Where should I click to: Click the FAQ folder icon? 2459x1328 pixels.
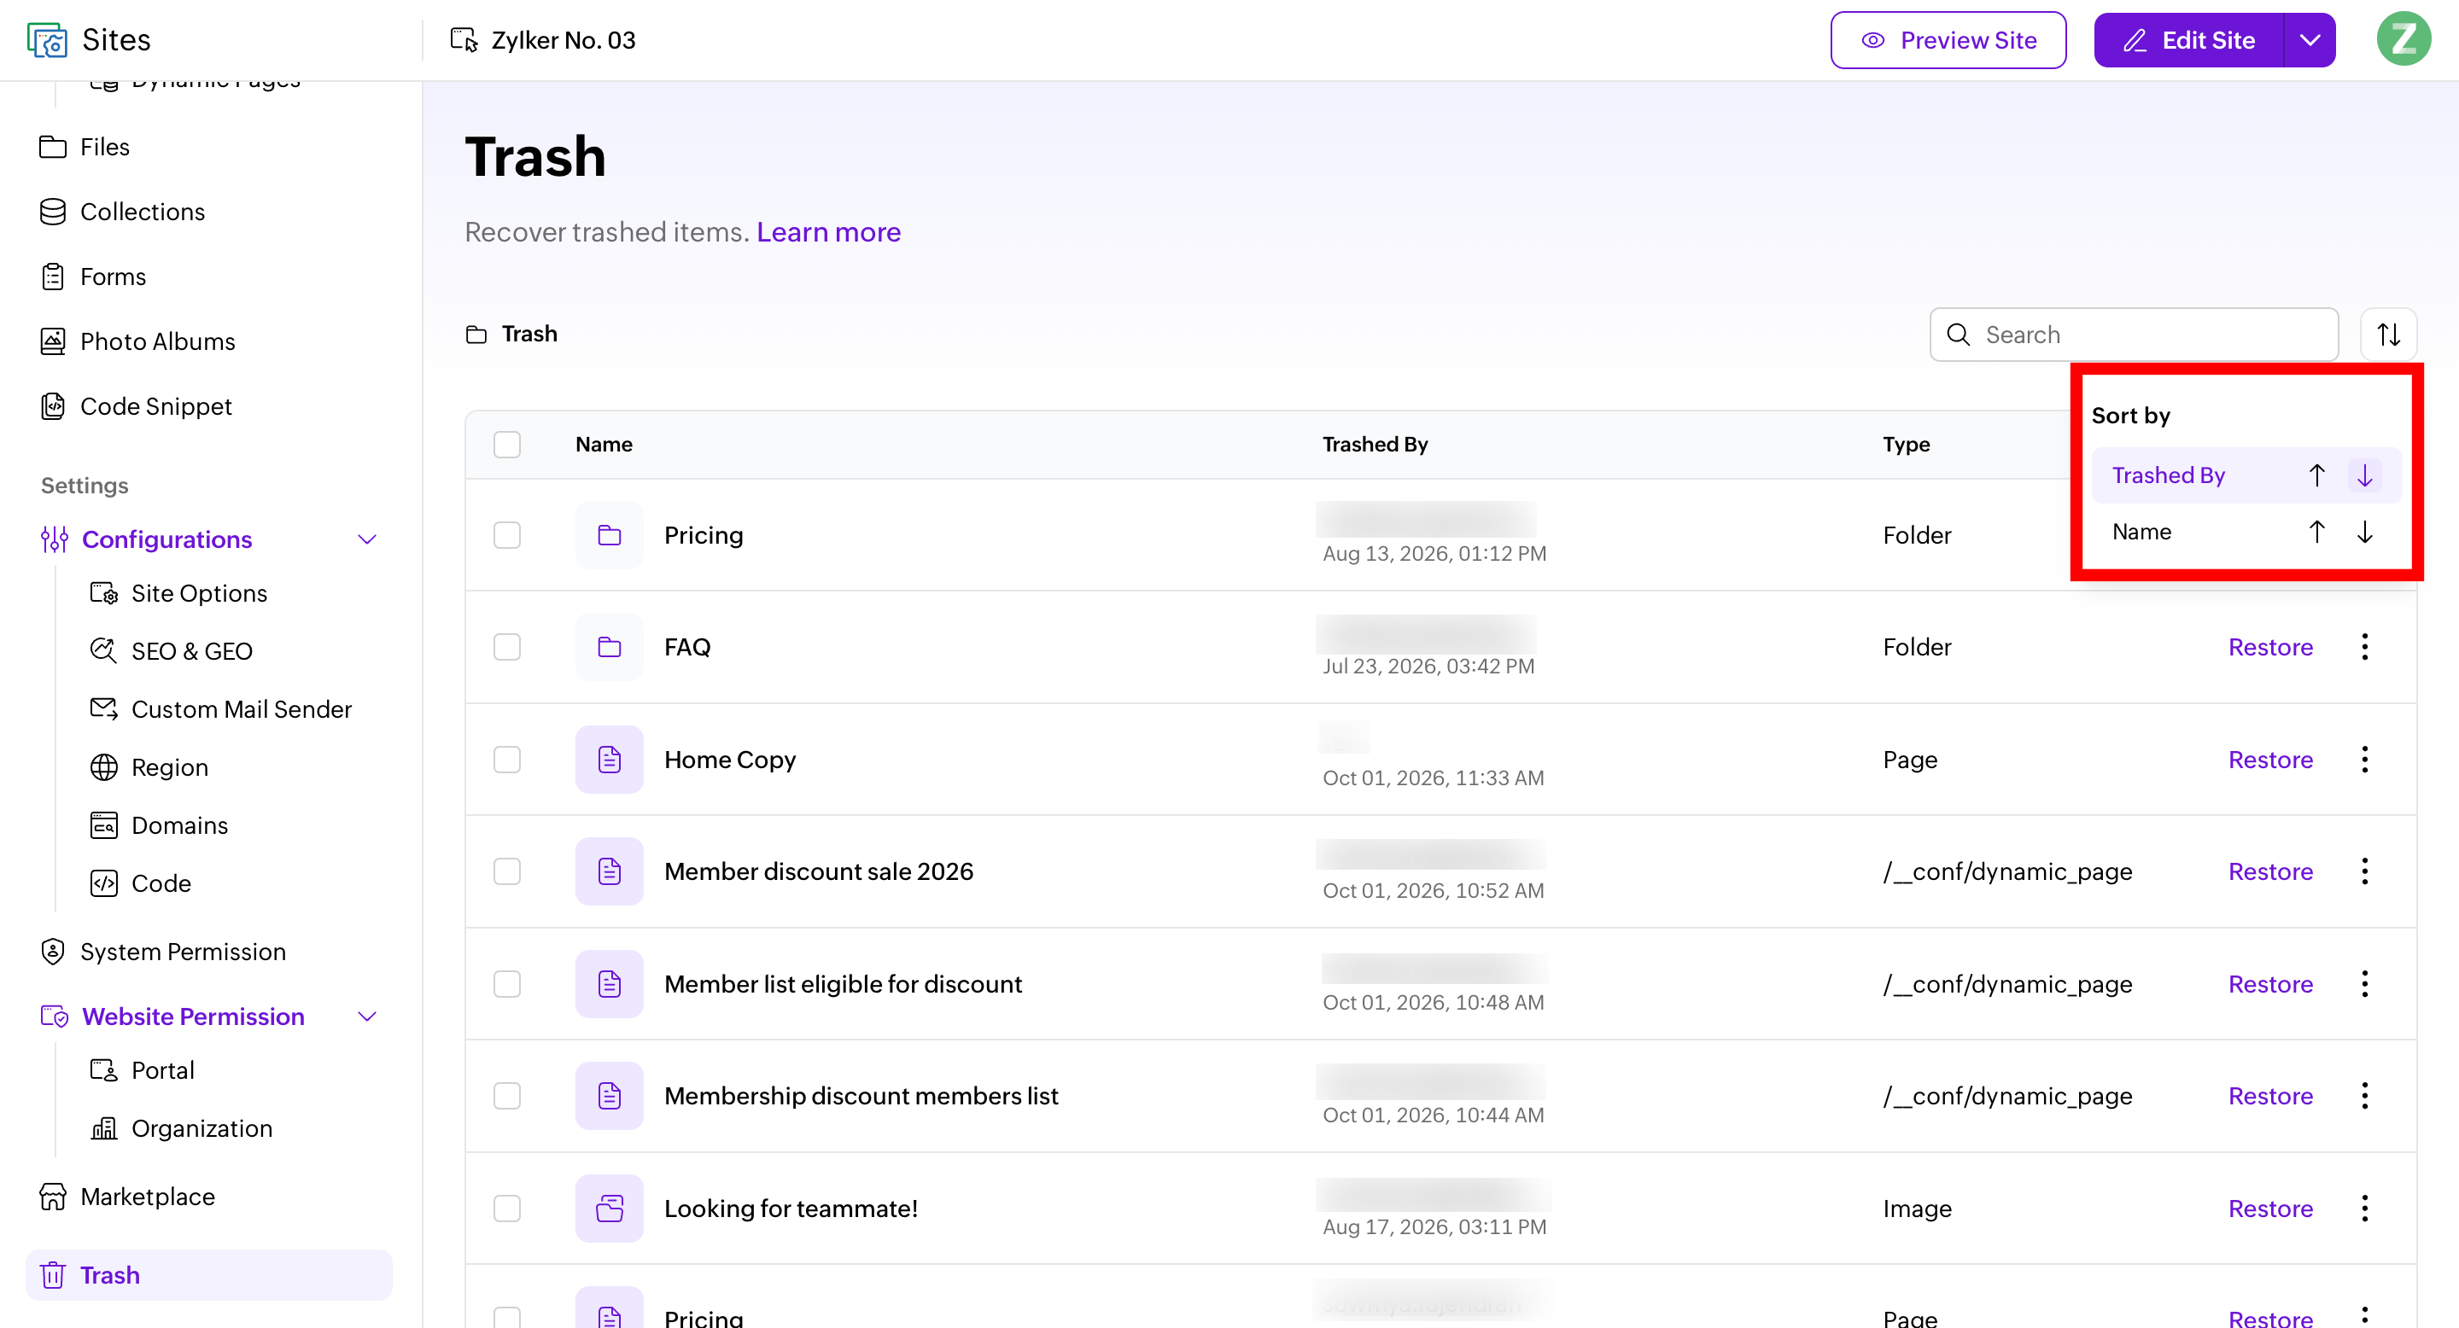click(x=609, y=647)
